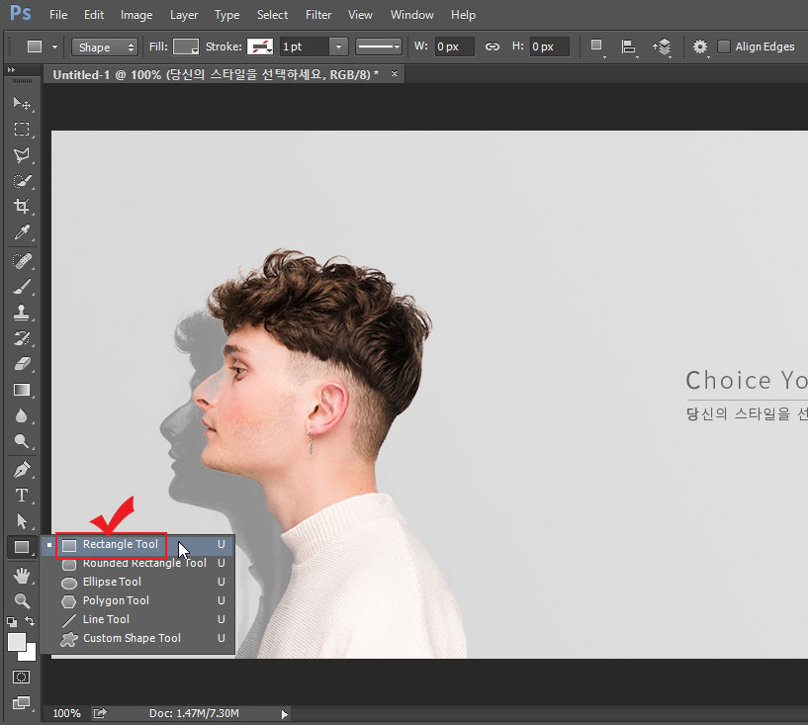The width and height of the screenshot is (808, 725).
Task: Click the foreground color swatch
Action: pos(17,642)
